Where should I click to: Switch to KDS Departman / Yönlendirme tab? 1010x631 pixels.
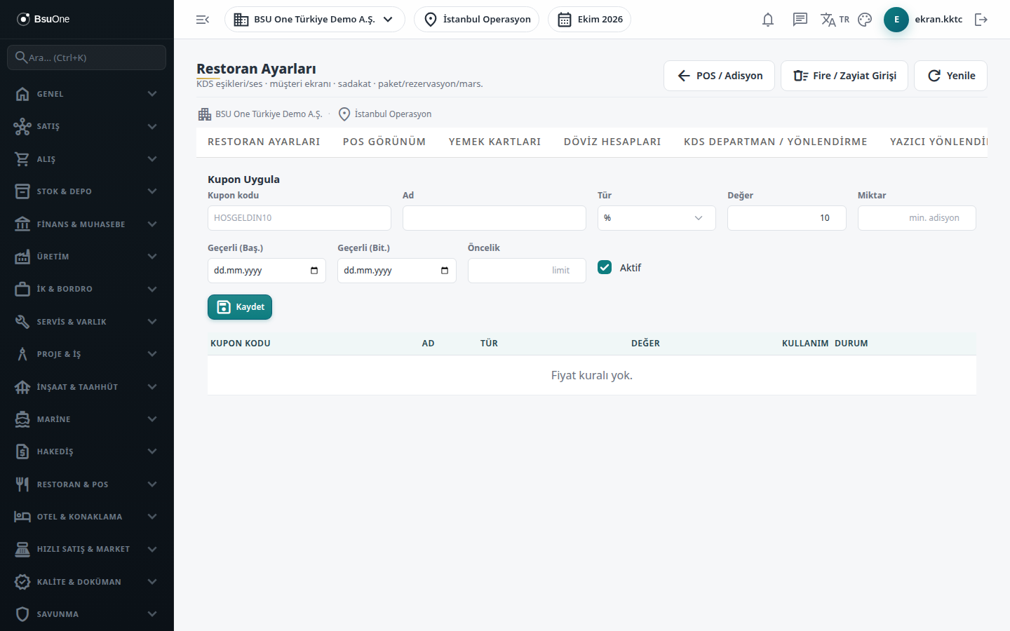776,142
